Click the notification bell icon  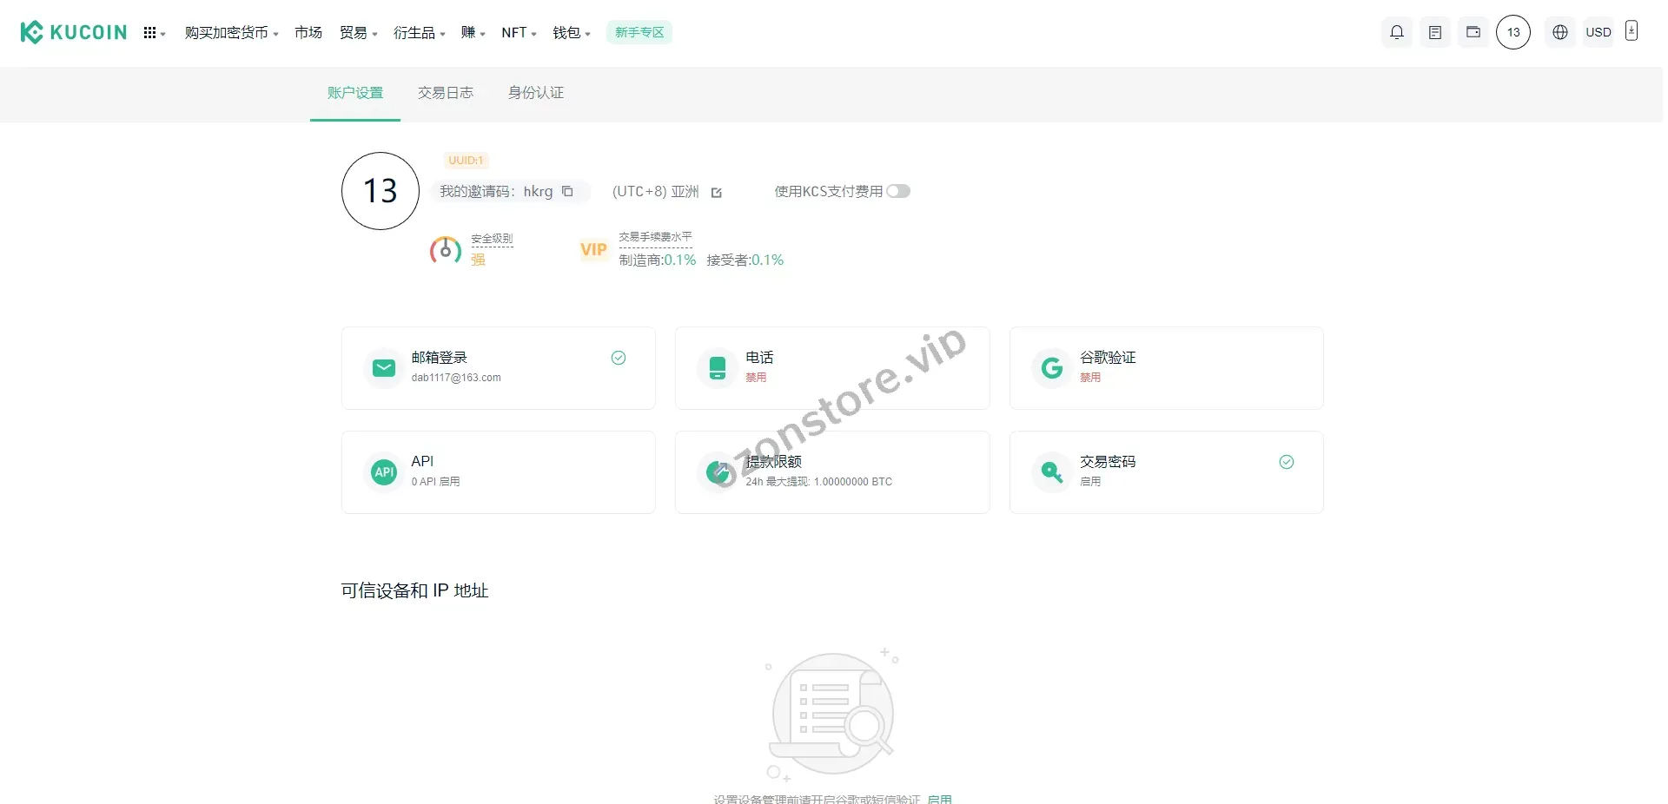click(x=1396, y=32)
